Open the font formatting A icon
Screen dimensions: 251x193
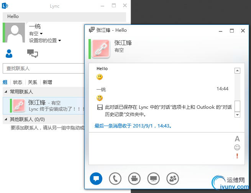coord(237,139)
